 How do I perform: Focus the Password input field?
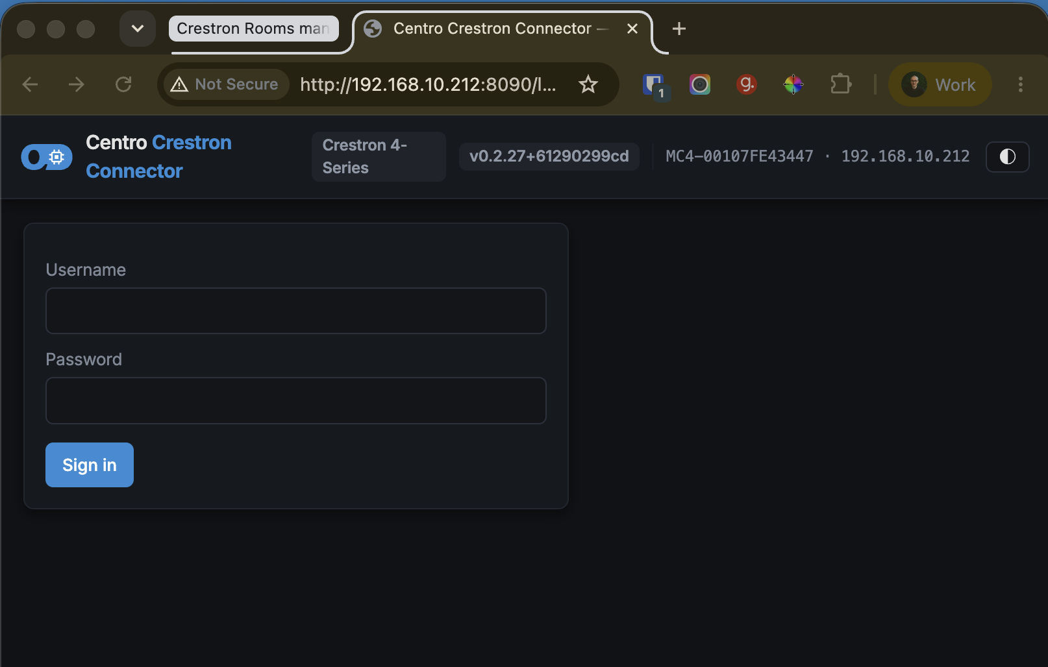tap(296, 400)
